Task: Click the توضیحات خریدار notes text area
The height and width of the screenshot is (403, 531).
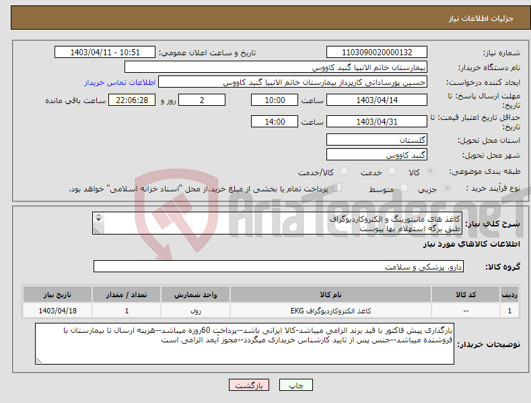Action: pyautogui.click(x=244, y=344)
